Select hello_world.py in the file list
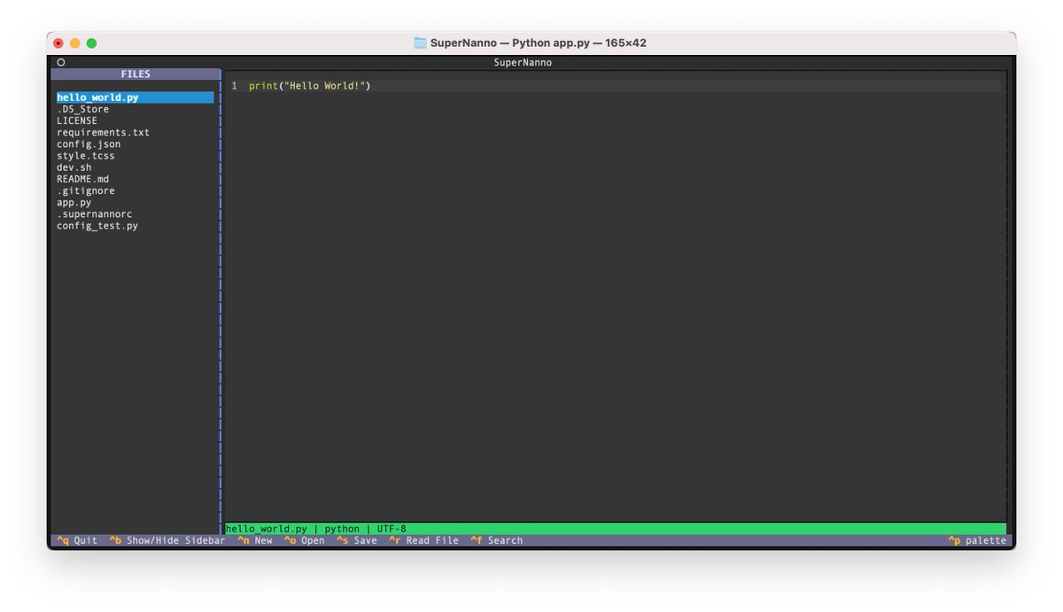This screenshot has height=612, width=1063. tap(135, 97)
